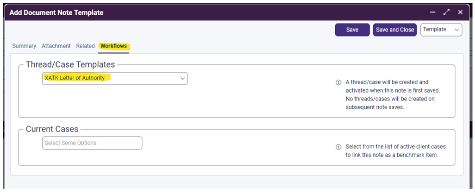
Task: Expand the XATK Letter of Authority dropdown
Action: point(115,78)
